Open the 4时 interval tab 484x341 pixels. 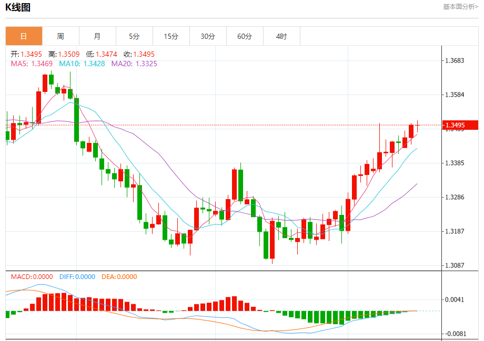281,36
